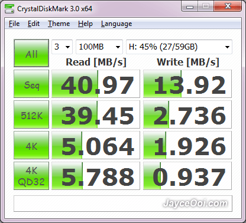246x223 pixels.
Task: Minimize the CrystalDiskMark window
Action: (190, 6)
